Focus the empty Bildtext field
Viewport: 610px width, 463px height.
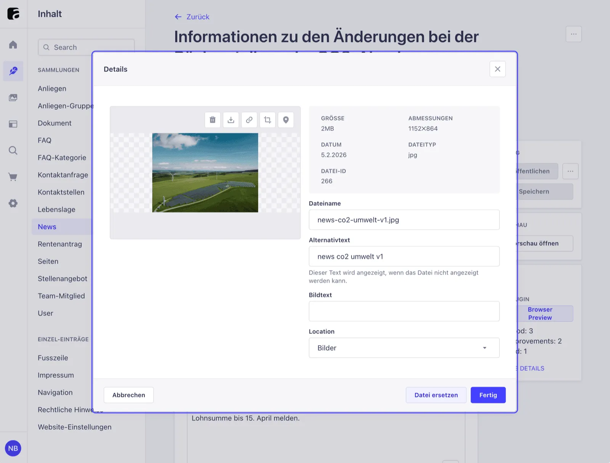pos(404,311)
